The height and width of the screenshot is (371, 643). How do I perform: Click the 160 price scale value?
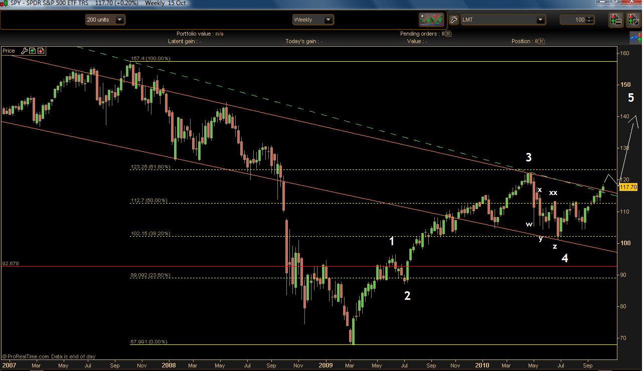(x=625, y=53)
